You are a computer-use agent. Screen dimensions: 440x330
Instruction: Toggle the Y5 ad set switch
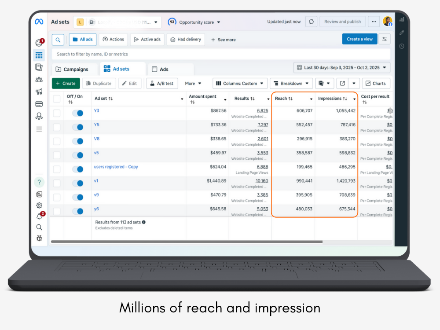pyautogui.click(x=78, y=127)
